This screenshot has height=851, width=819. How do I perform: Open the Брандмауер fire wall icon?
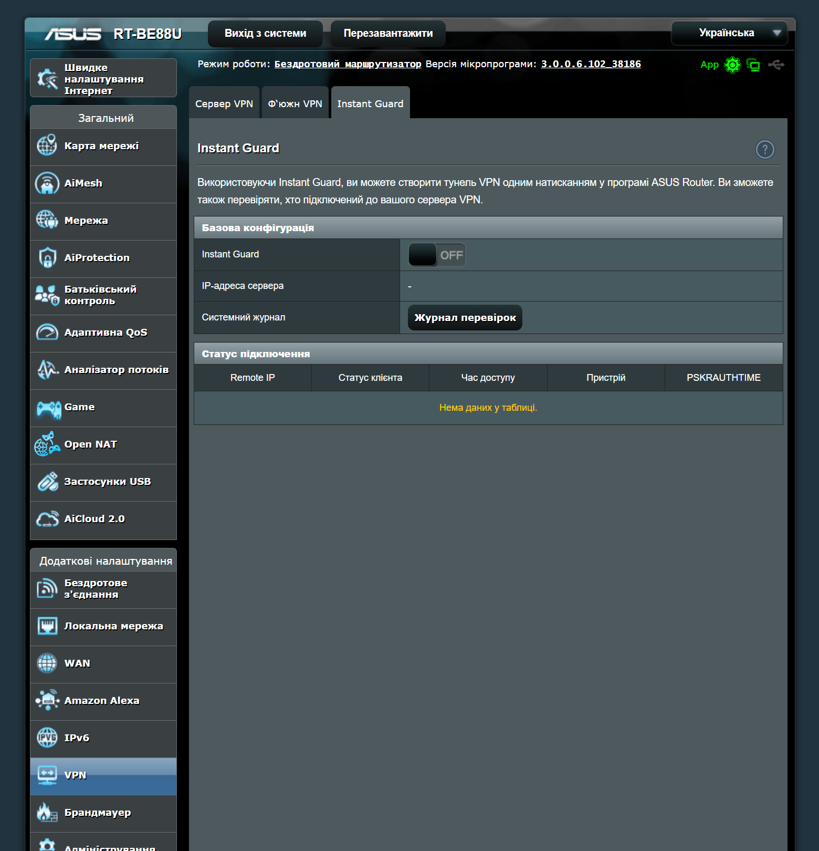[47, 812]
